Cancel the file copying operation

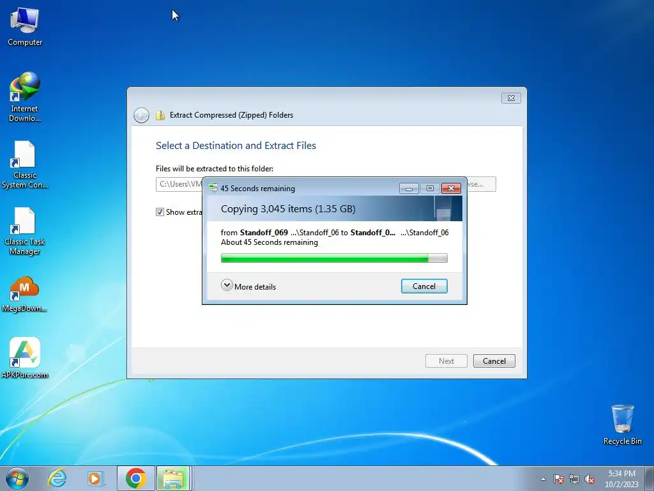tap(424, 286)
